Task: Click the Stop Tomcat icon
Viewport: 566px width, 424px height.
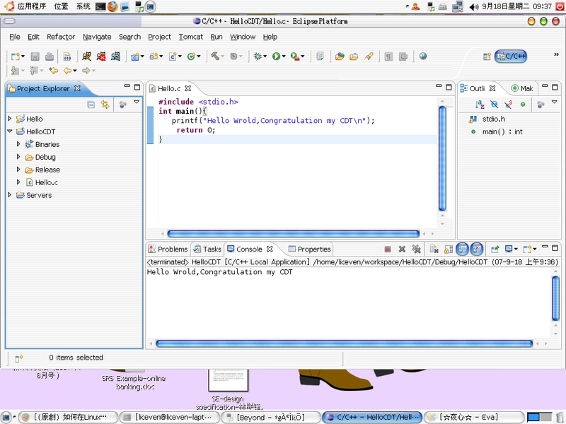Action: [x=101, y=56]
